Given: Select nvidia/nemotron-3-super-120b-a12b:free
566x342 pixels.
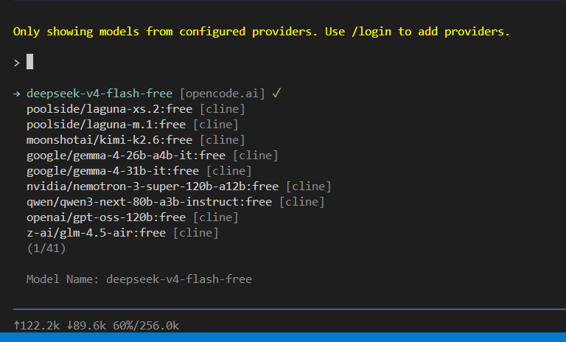Looking at the screenshot, I should pyautogui.click(x=178, y=186).
